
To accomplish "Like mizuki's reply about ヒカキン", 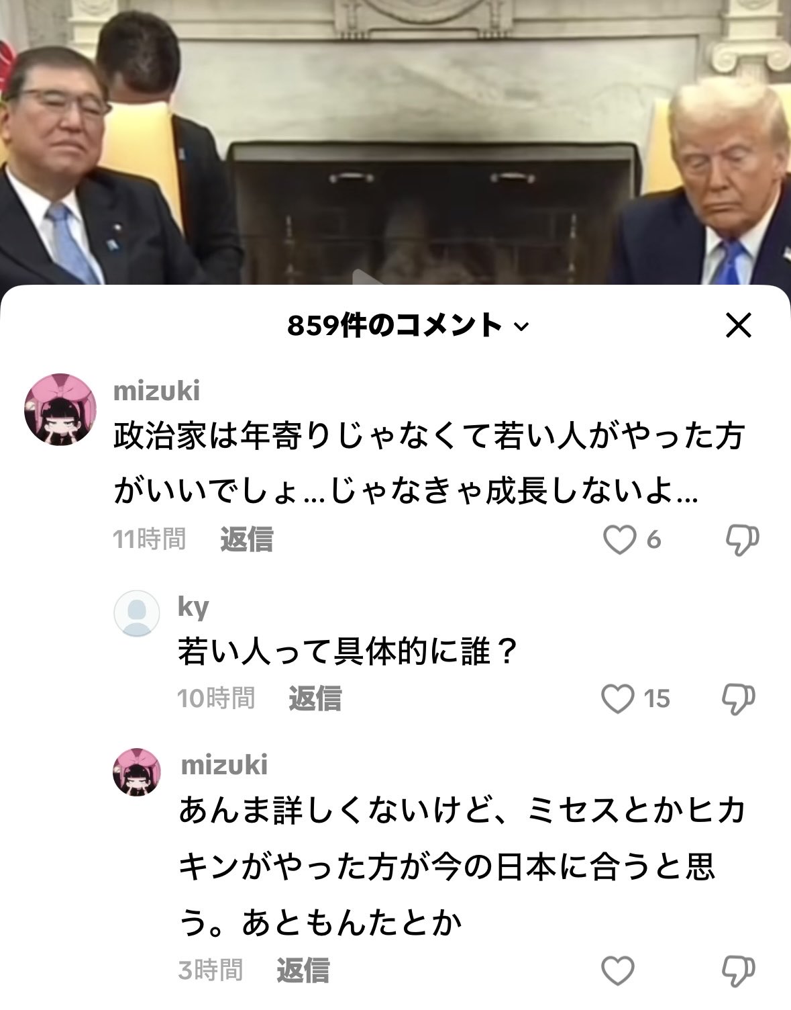I will (618, 970).
